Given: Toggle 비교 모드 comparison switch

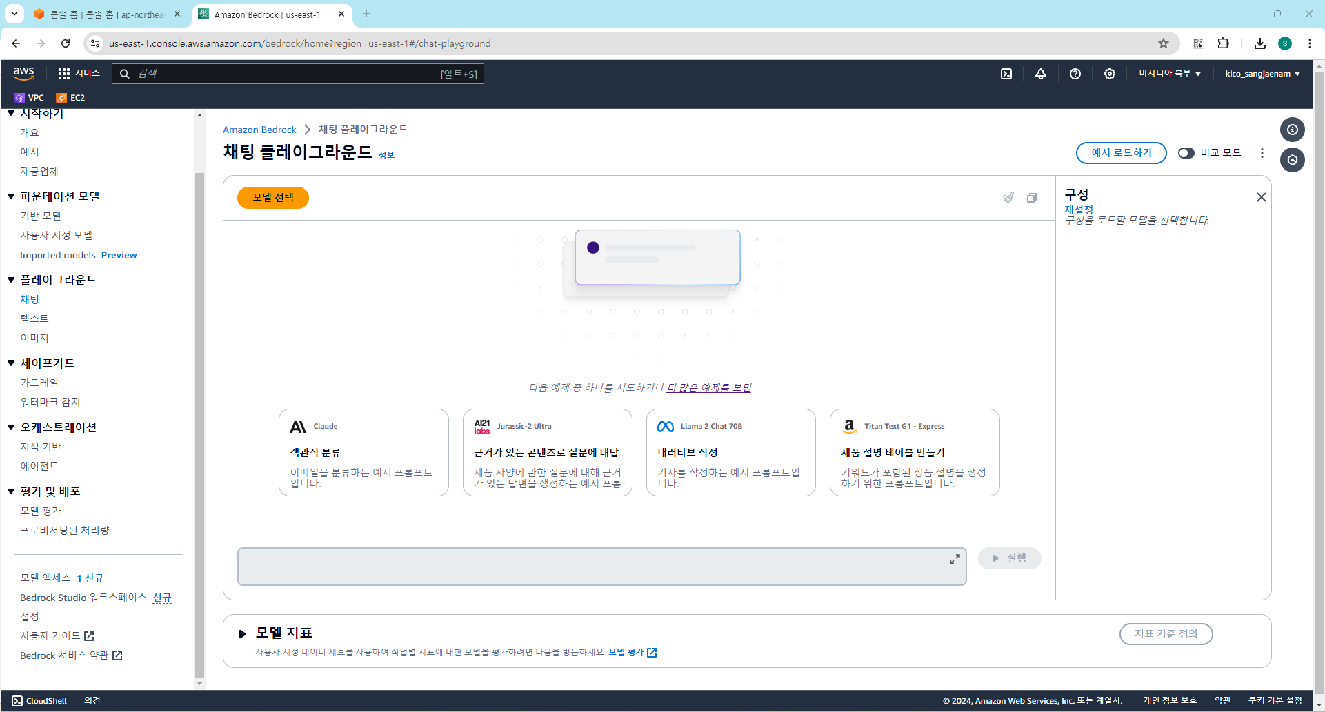Looking at the screenshot, I should 1186,153.
